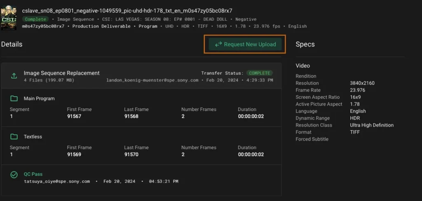
Task: Collapse the Image Sequence Replacement header
Action: 62,73
